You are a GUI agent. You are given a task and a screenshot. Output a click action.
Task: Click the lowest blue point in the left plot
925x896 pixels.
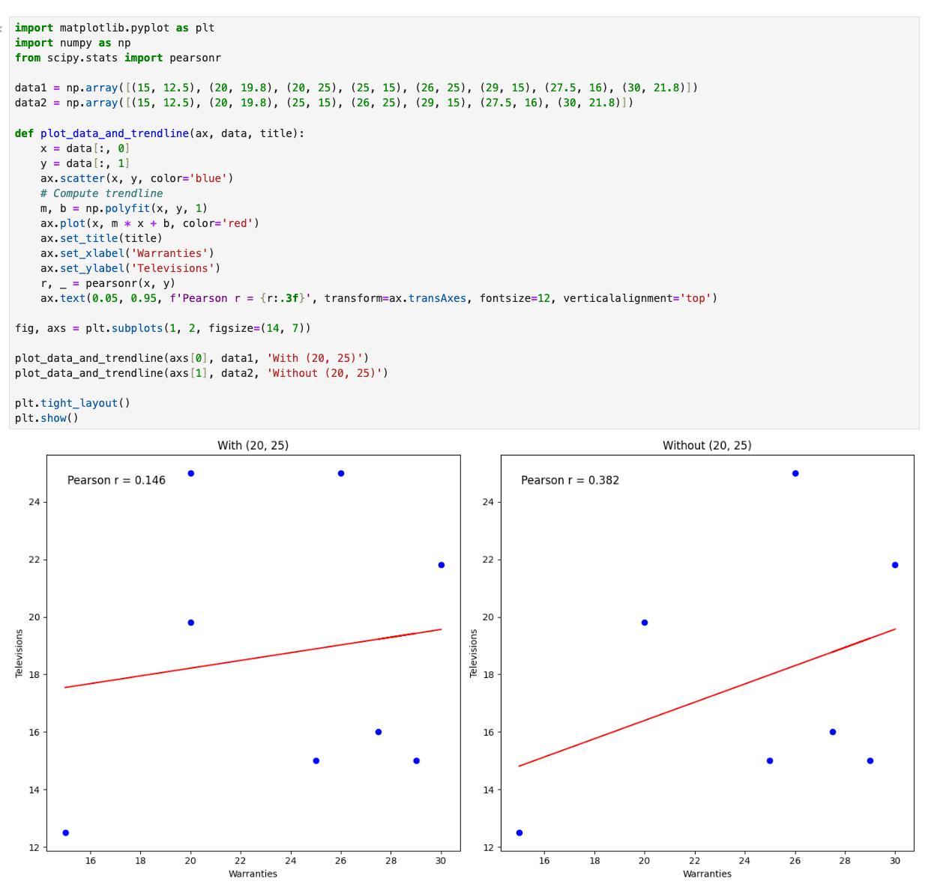click(x=65, y=832)
